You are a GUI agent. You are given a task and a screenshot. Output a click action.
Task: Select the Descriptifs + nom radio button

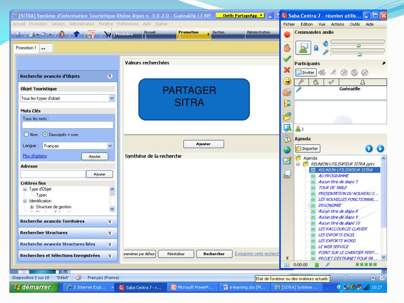[x=45, y=135]
